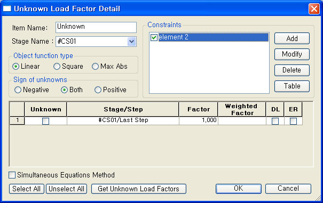The image size is (323, 203).
Task: Select Both for sign of unknowns
Action: click(x=64, y=90)
